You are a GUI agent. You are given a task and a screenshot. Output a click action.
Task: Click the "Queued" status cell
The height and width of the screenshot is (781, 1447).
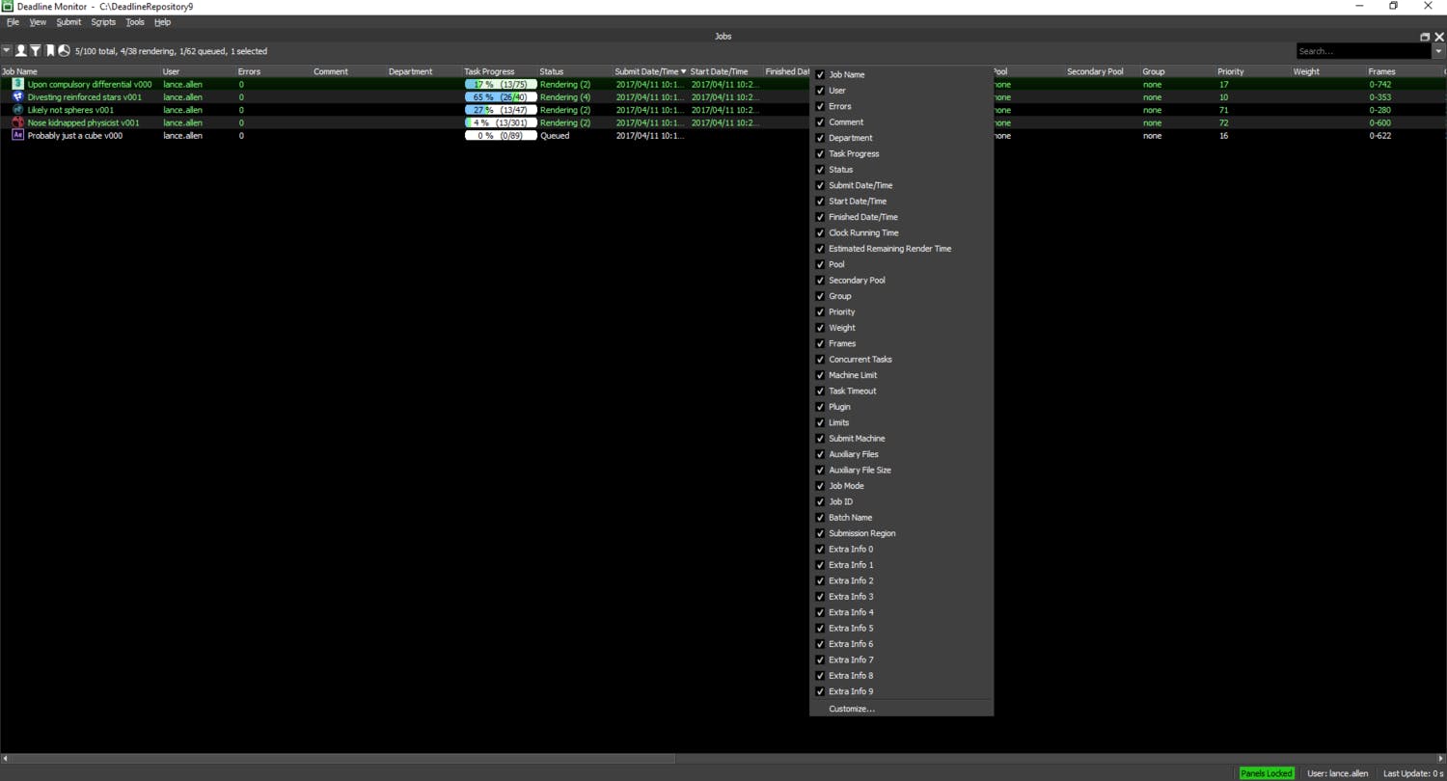click(x=555, y=135)
